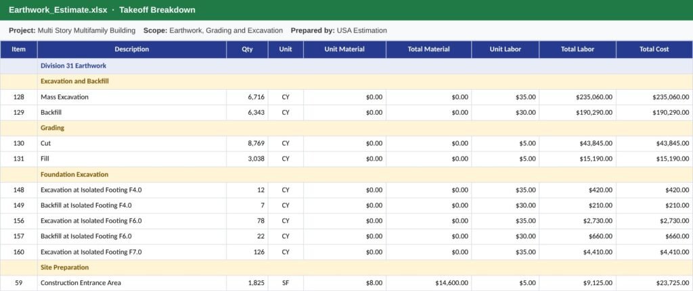Click quantity 3,038 cell
693x291 pixels.
pyautogui.click(x=247, y=159)
